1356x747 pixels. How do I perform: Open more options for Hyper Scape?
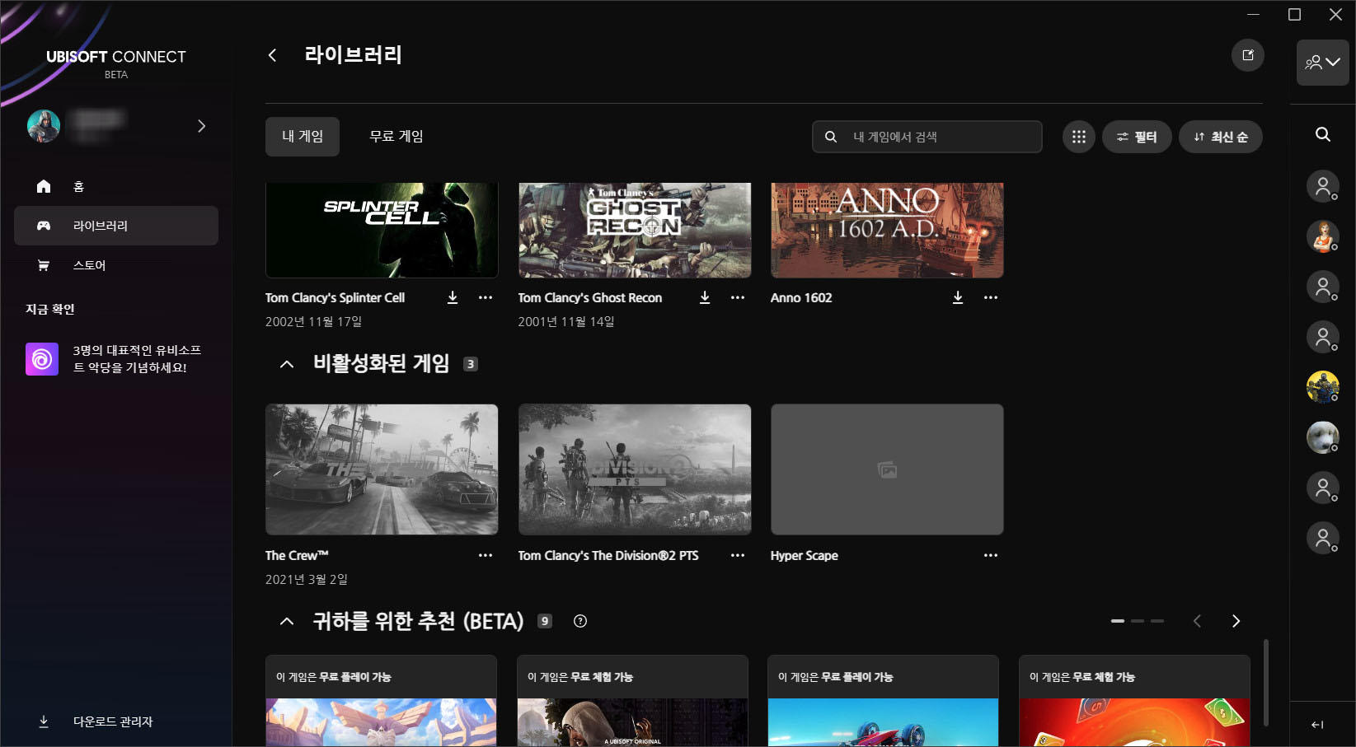991,555
